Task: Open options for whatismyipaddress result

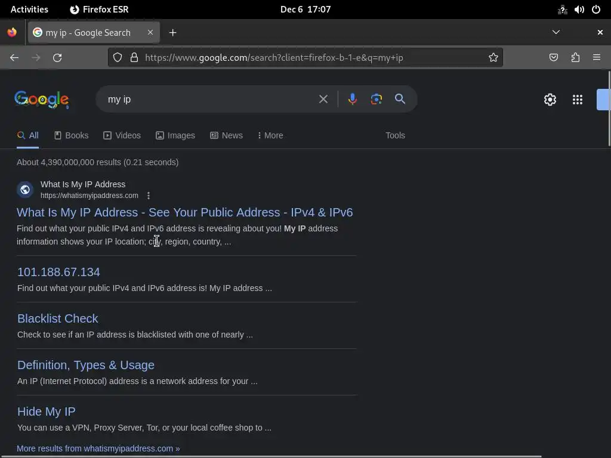Action: click(x=149, y=196)
